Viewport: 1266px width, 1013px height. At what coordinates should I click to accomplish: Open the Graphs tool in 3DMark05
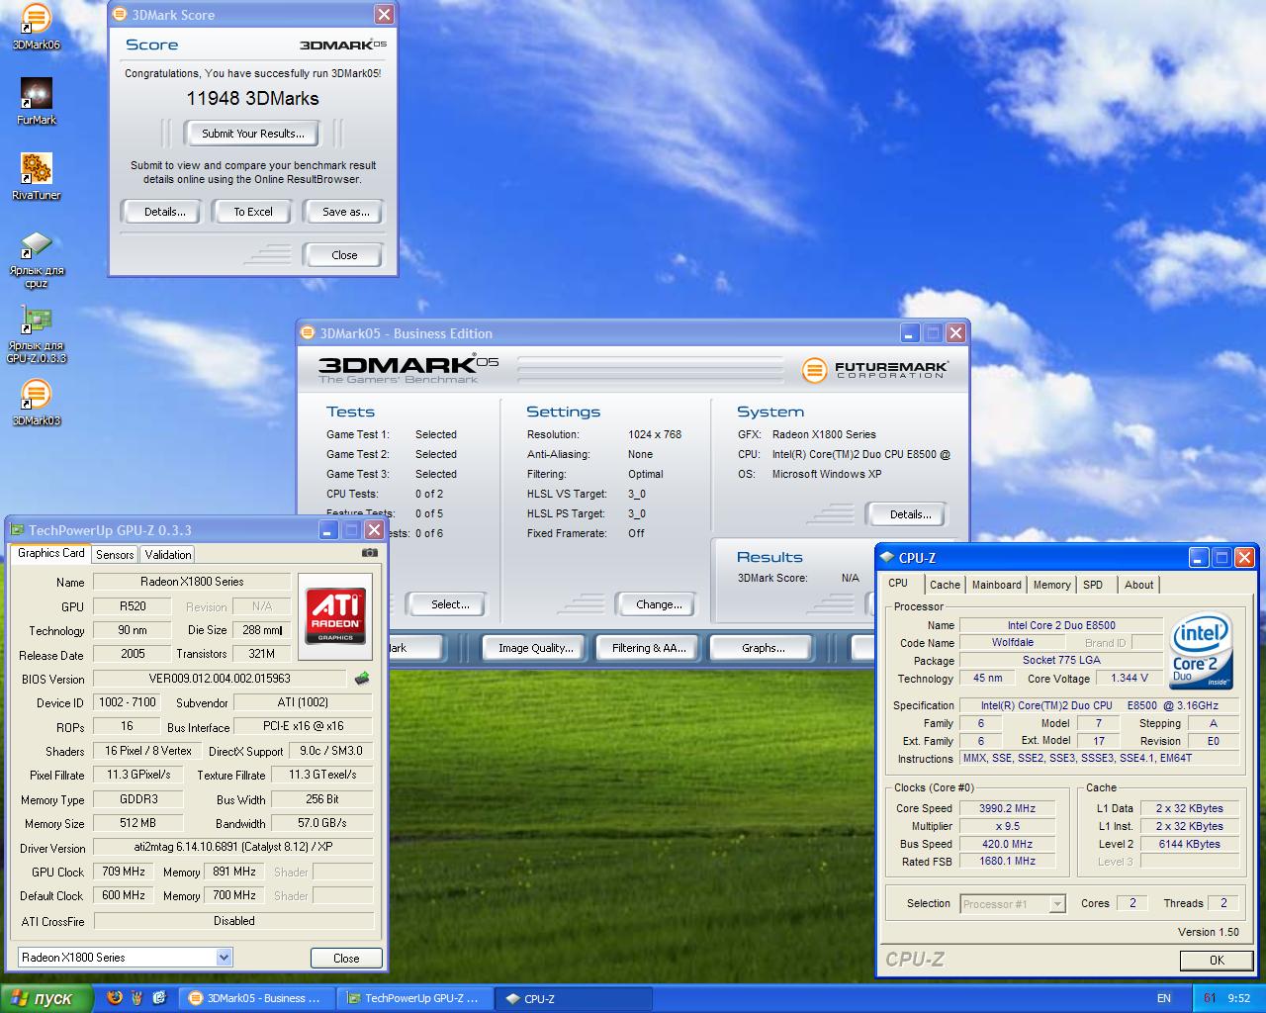pos(763,648)
